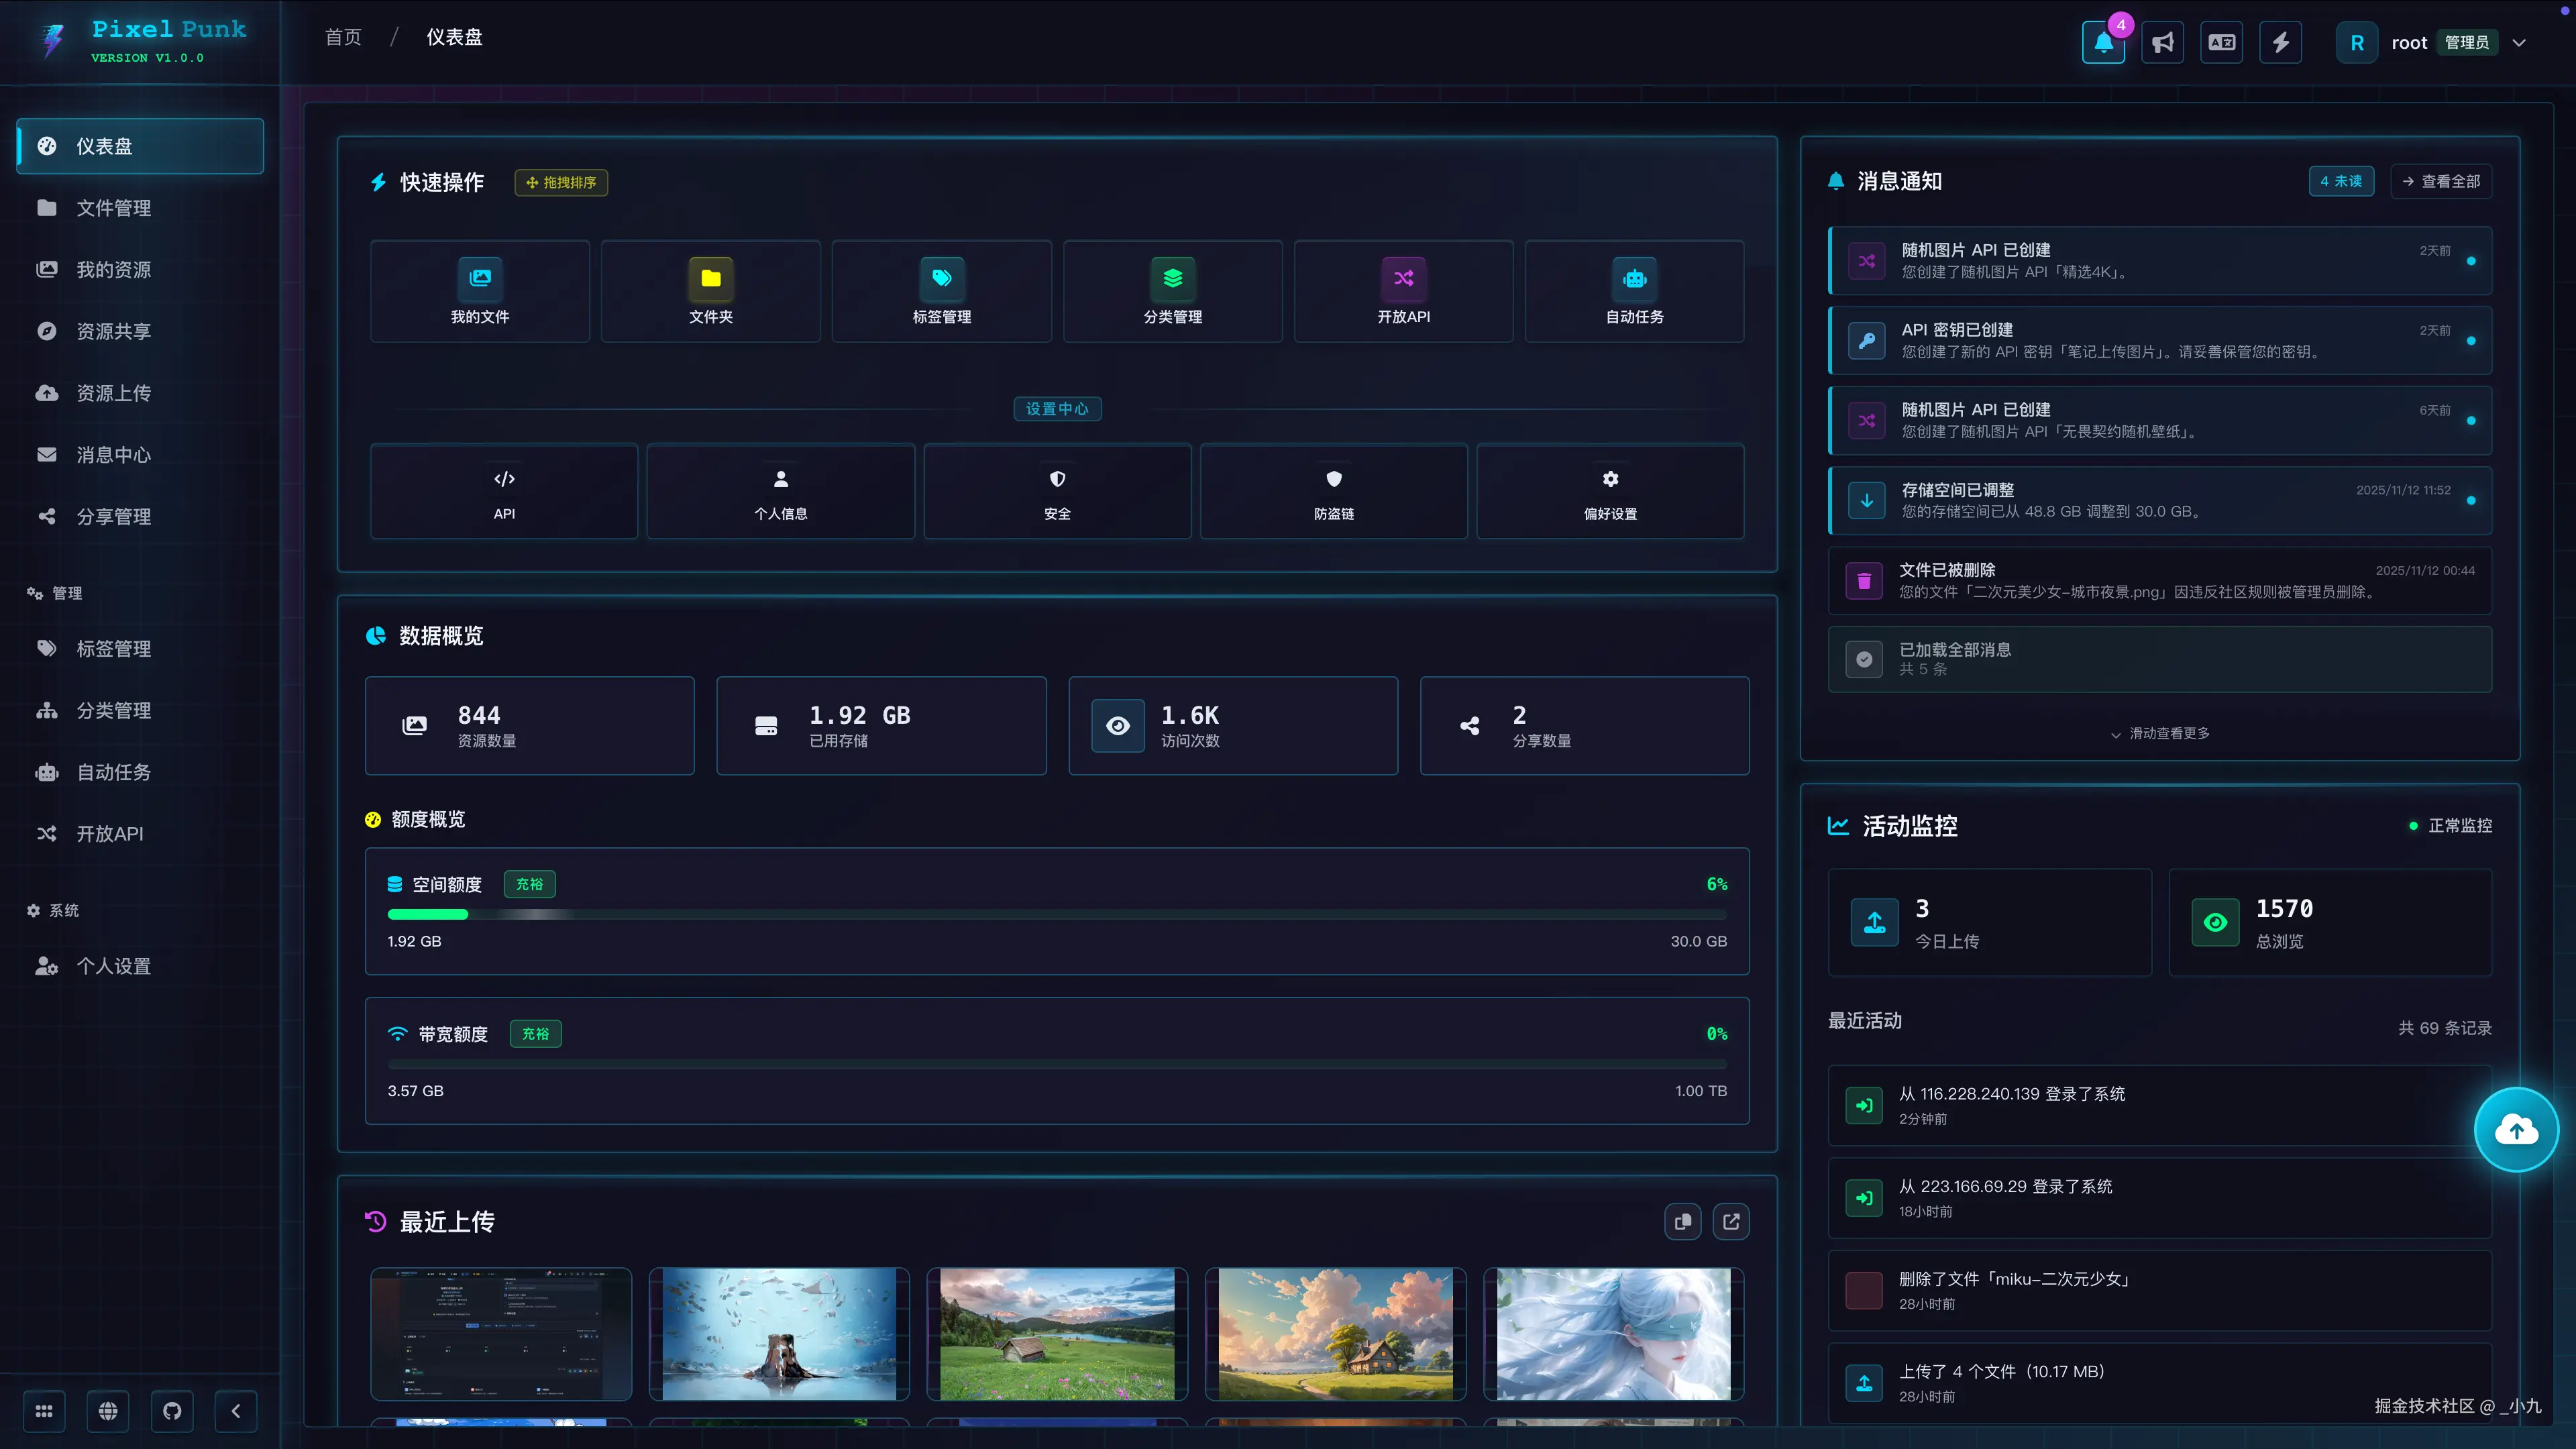Click the floating cloud upload button
The width and height of the screenshot is (2576, 1449).
2516,1130
